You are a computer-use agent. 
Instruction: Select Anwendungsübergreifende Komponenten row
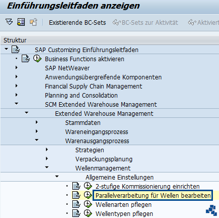click(103, 77)
